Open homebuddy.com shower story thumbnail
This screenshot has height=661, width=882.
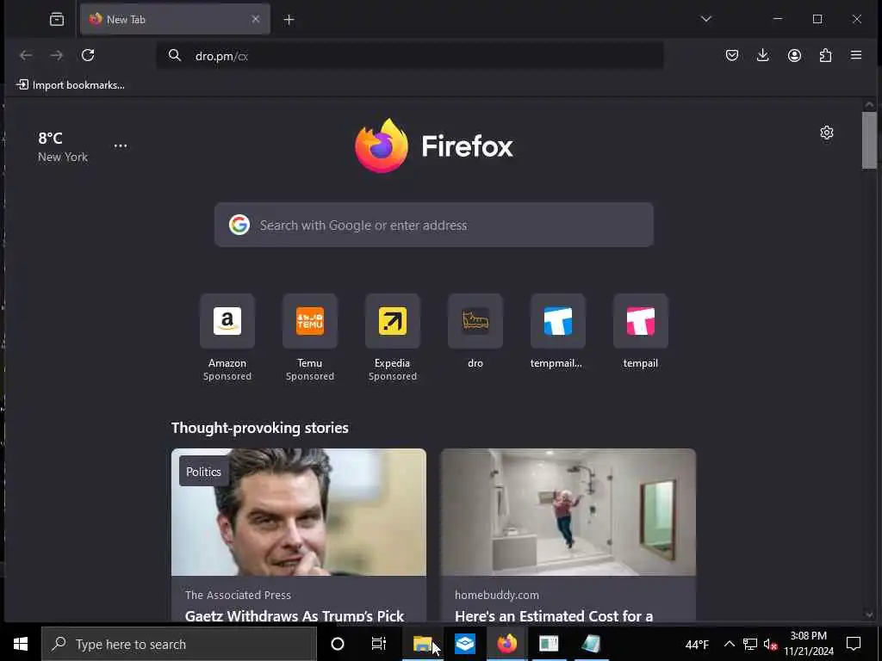click(568, 512)
